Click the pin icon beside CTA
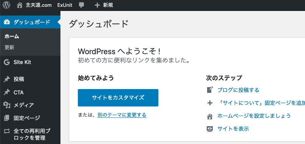 click(6, 92)
